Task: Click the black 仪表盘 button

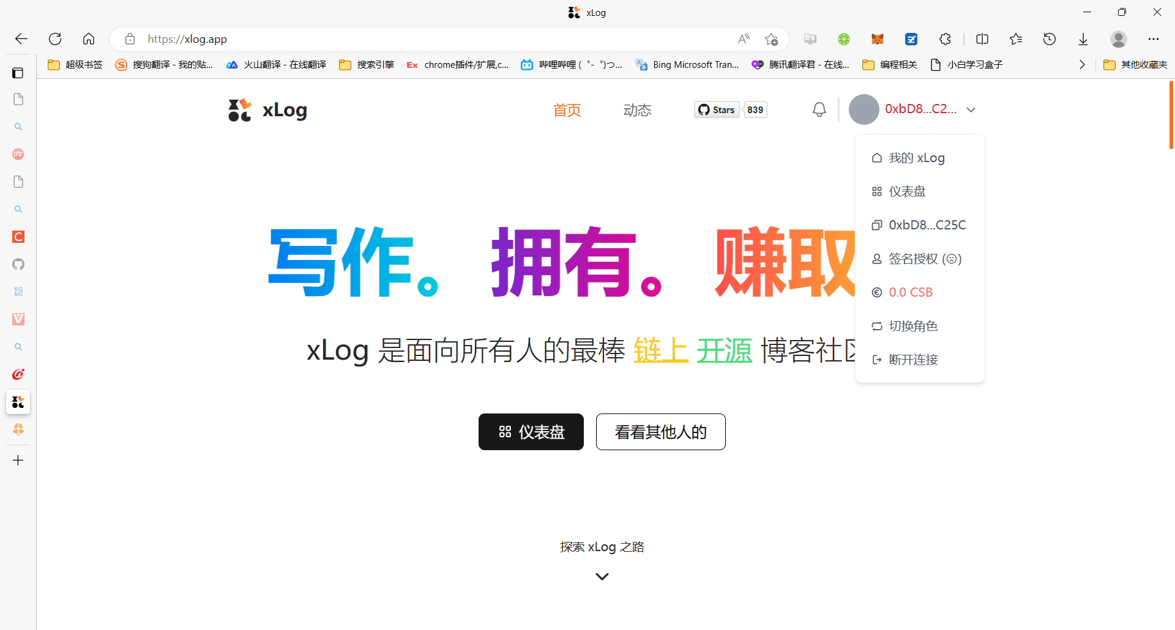Action: [x=531, y=432]
